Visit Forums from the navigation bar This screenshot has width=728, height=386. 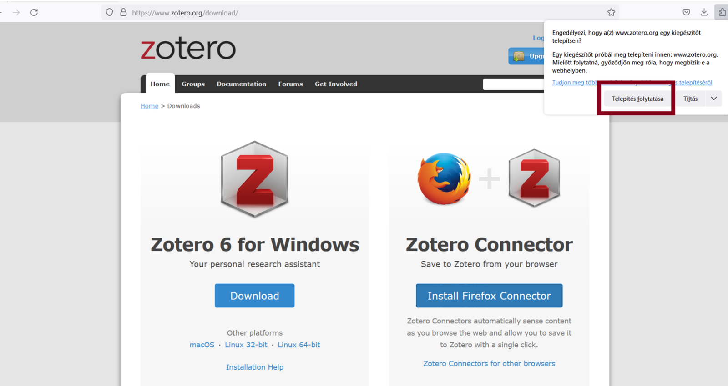(x=291, y=84)
